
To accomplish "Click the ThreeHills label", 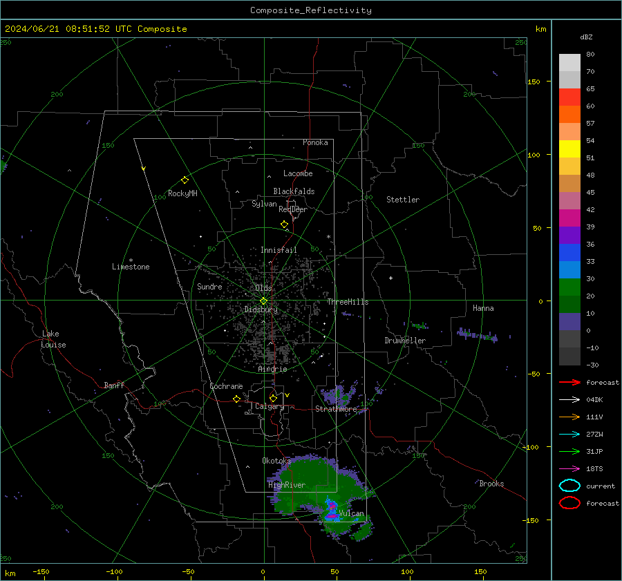I will (348, 302).
